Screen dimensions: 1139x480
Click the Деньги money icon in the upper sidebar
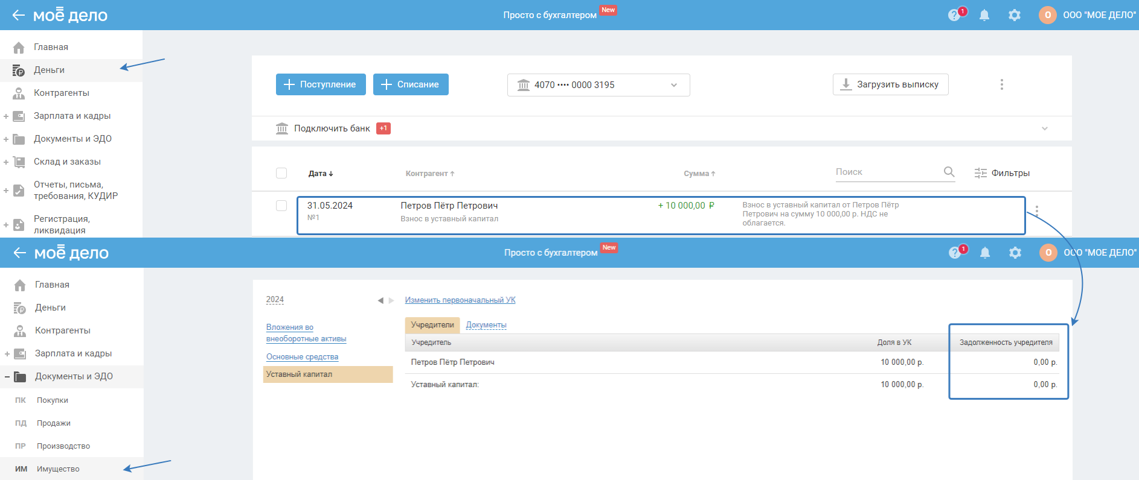[x=19, y=71]
